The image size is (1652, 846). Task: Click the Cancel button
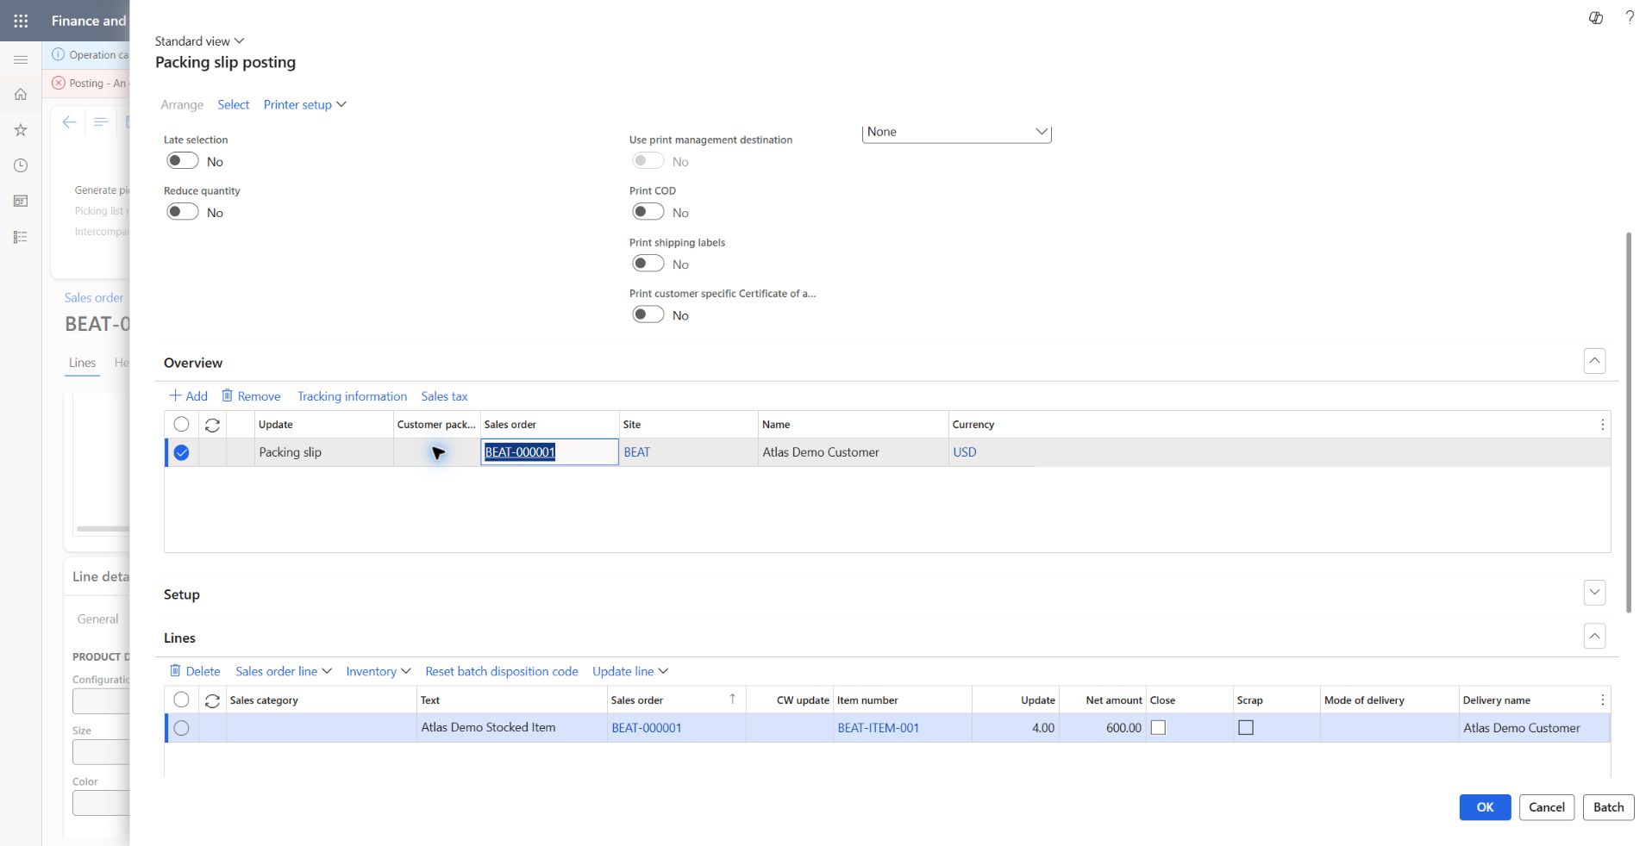click(1547, 807)
